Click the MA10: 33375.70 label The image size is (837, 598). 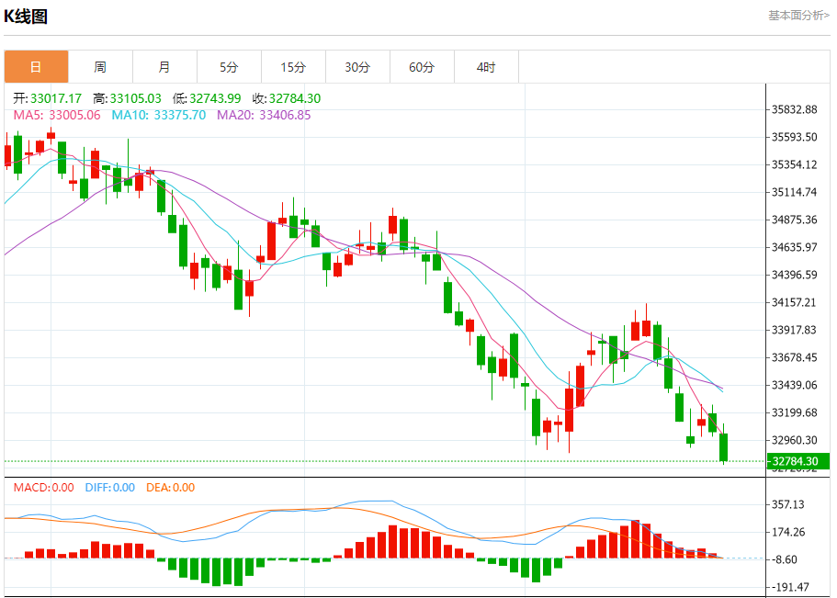pos(159,115)
